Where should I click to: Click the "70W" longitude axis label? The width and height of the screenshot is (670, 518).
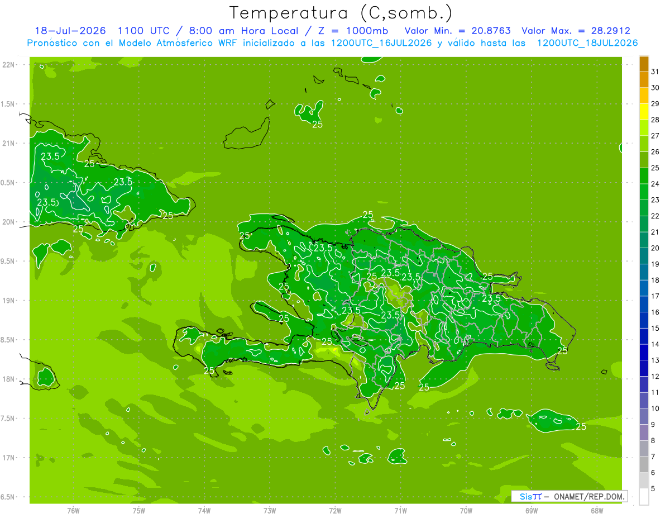click(466, 511)
